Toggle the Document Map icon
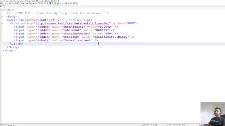Screen dimensions: 225x126 [55, 3]
